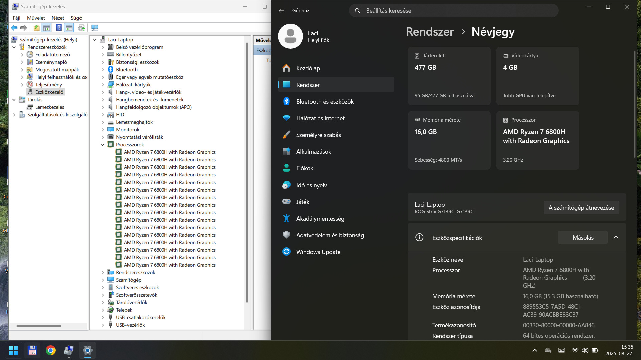Launch Google Chrome from the taskbar

[51, 350]
